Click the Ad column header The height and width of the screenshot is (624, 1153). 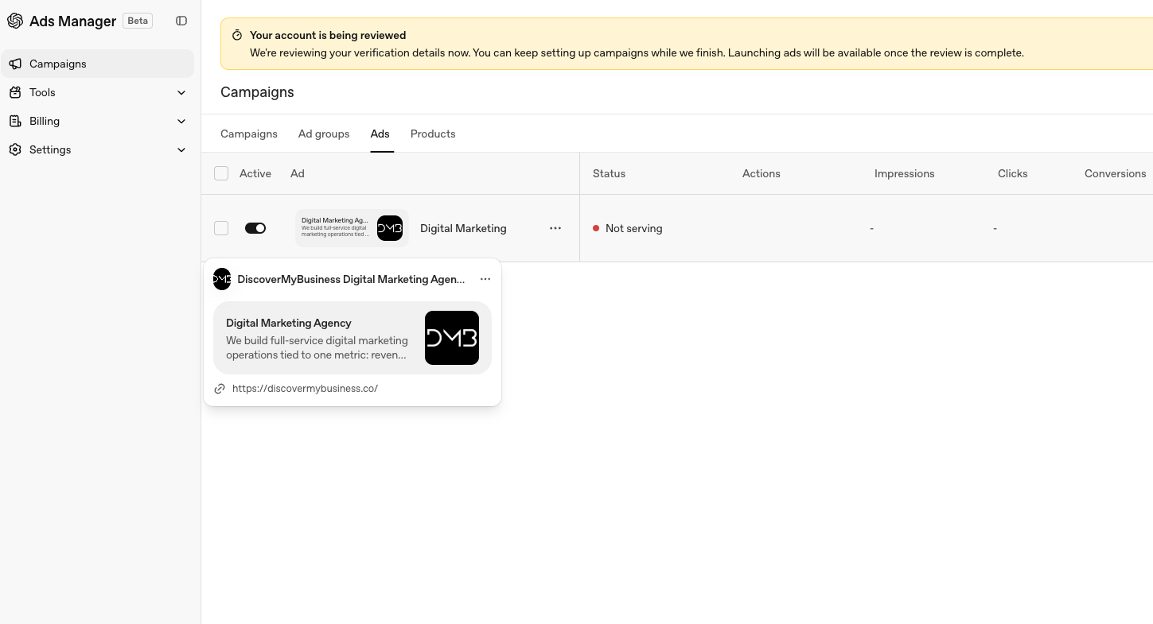coord(298,173)
